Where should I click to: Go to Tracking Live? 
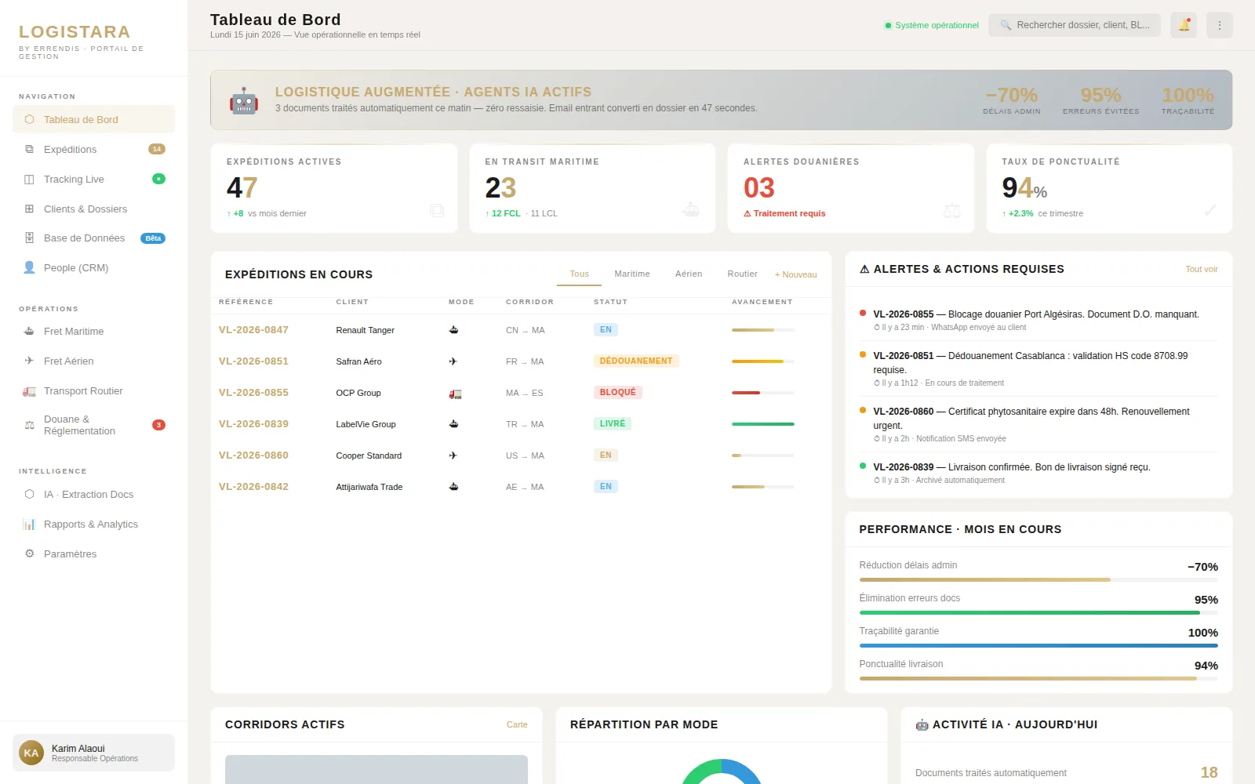point(93,180)
